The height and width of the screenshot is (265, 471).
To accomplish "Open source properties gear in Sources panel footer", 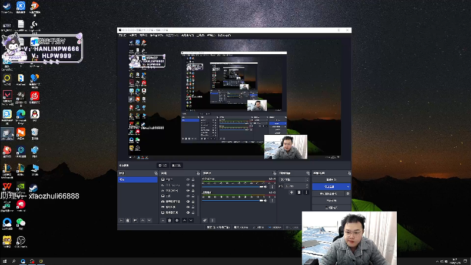I will click(x=177, y=220).
